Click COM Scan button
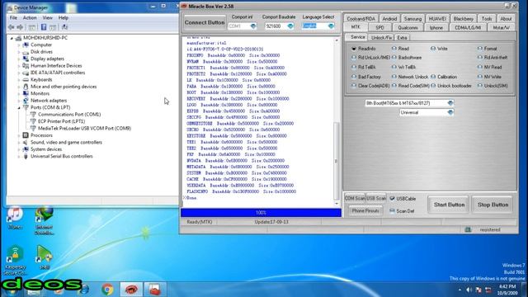Viewport: 528px width, 297px height. pos(355,199)
